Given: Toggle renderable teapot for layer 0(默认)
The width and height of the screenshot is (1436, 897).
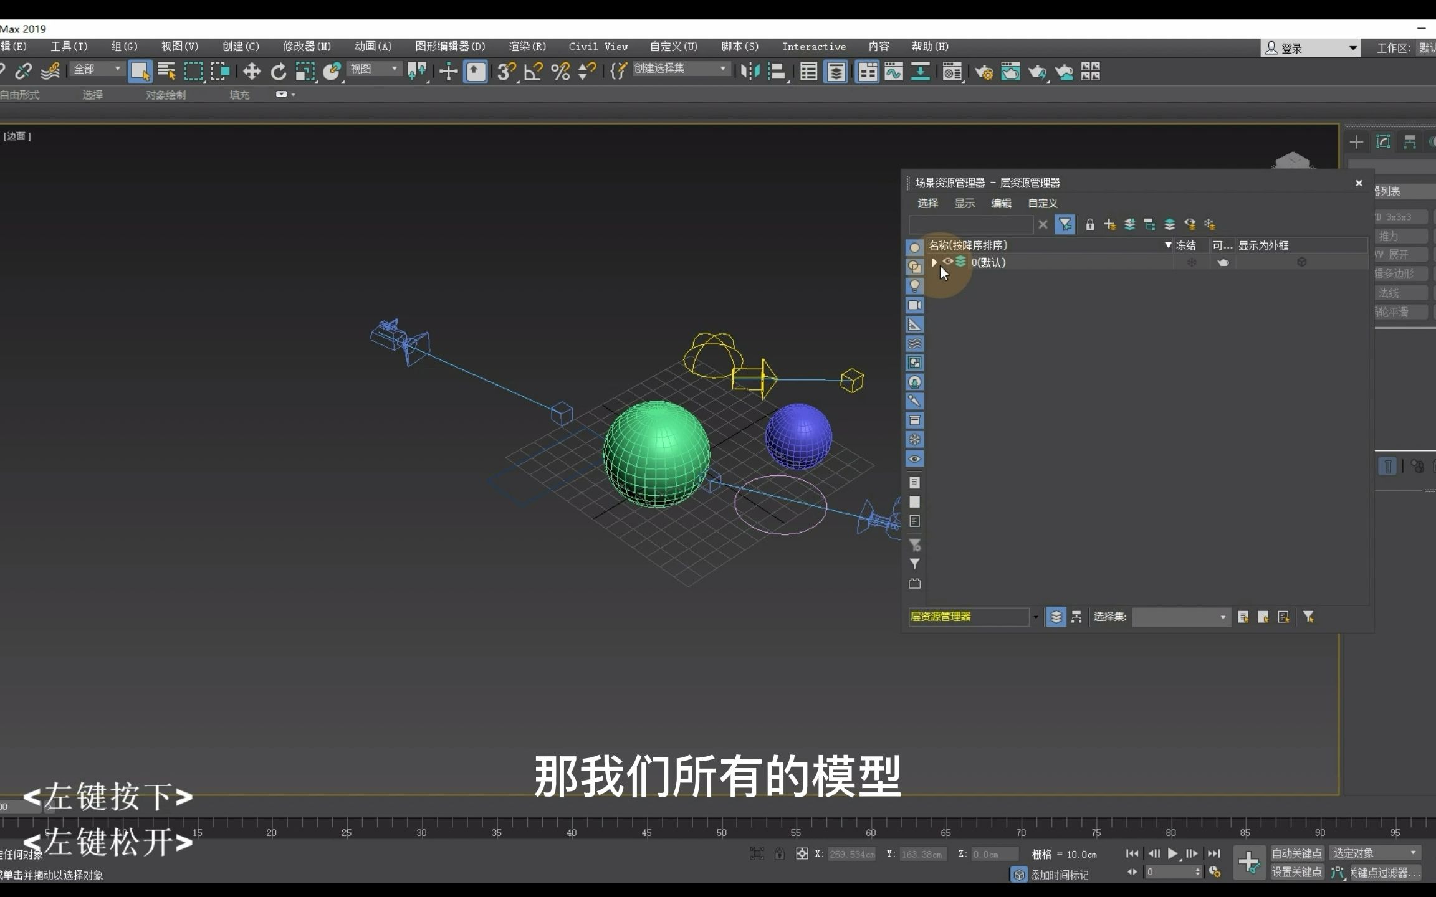Looking at the screenshot, I should tap(1223, 262).
